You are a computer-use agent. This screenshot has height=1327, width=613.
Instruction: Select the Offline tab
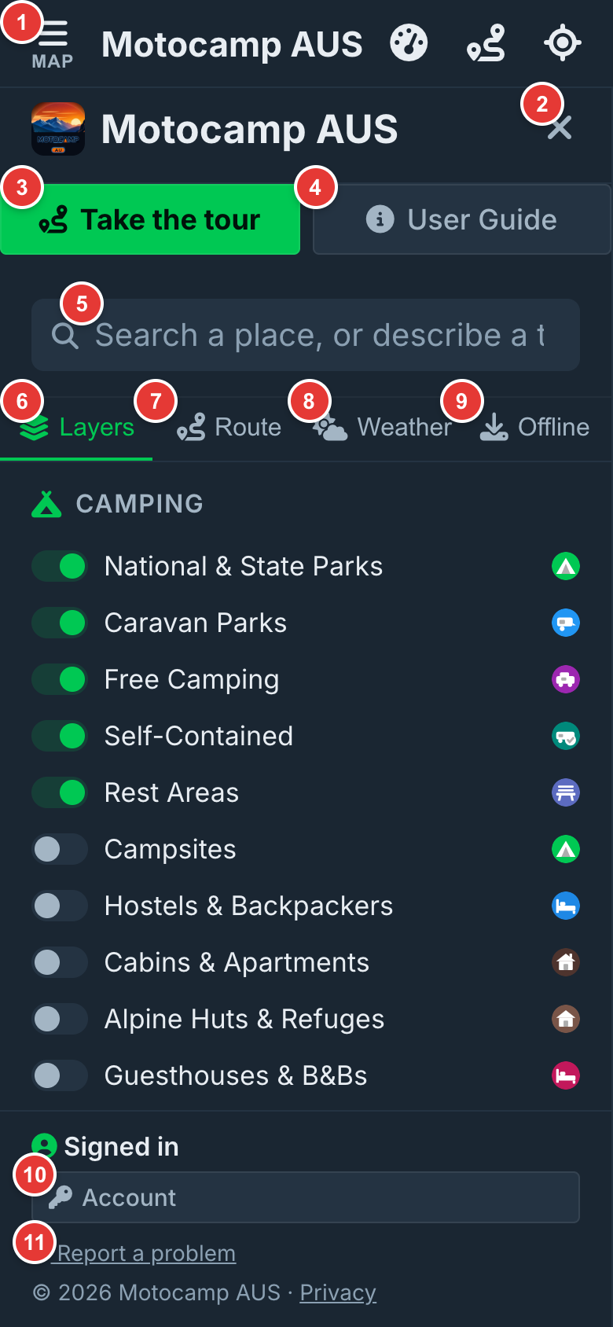(x=534, y=428)
